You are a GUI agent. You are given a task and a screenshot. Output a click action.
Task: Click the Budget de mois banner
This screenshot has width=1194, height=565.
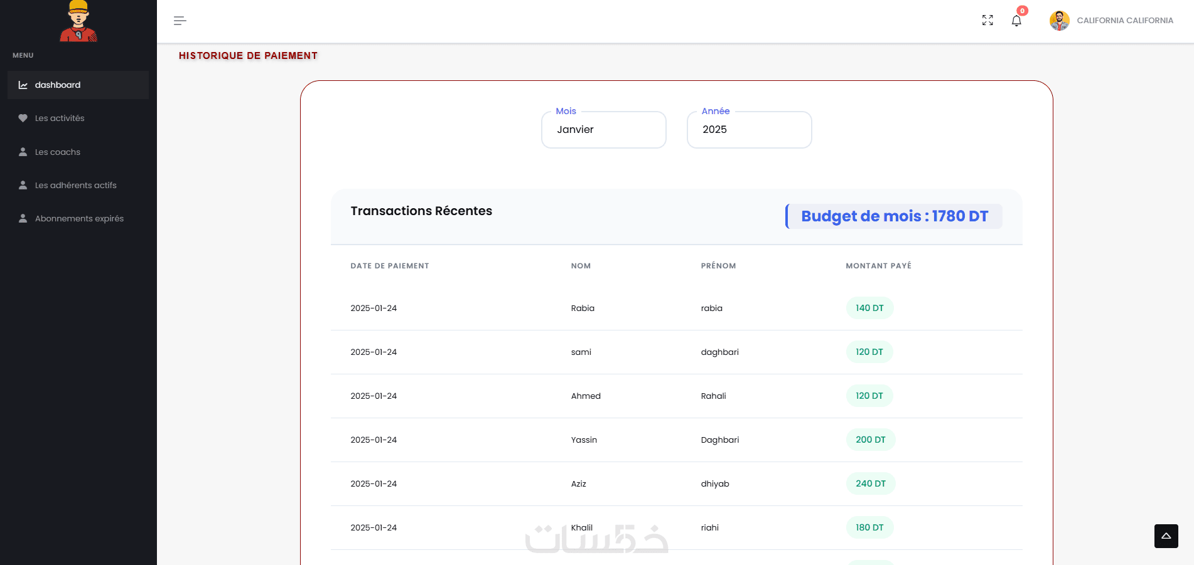pos(894,216)
